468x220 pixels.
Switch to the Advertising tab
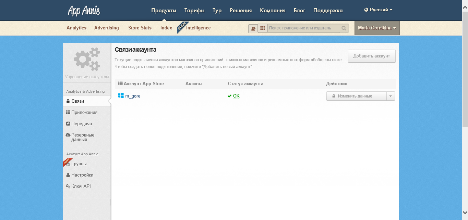[107, 28]
